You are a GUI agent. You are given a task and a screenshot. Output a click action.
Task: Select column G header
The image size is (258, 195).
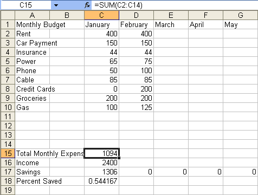pyautogui.click(x=241, y=15)
